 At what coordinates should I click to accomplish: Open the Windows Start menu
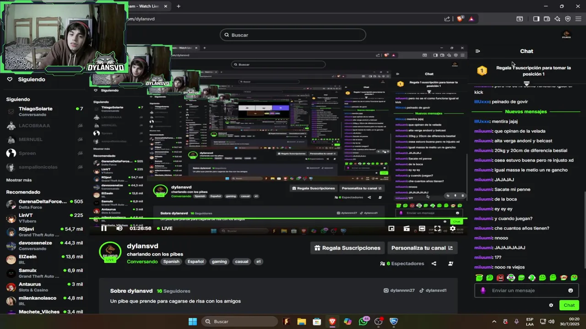pos(193,322)
